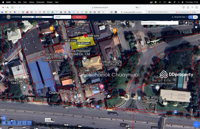
Task: Open the Apple menu
Action: pyautogui.click(x=3, y=2)
